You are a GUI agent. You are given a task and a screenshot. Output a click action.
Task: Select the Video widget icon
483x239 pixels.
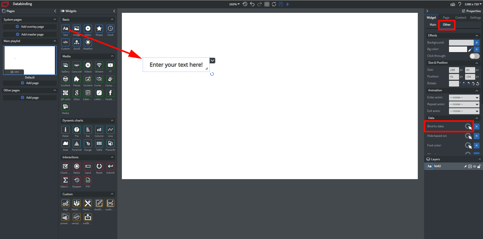(88, 28)
